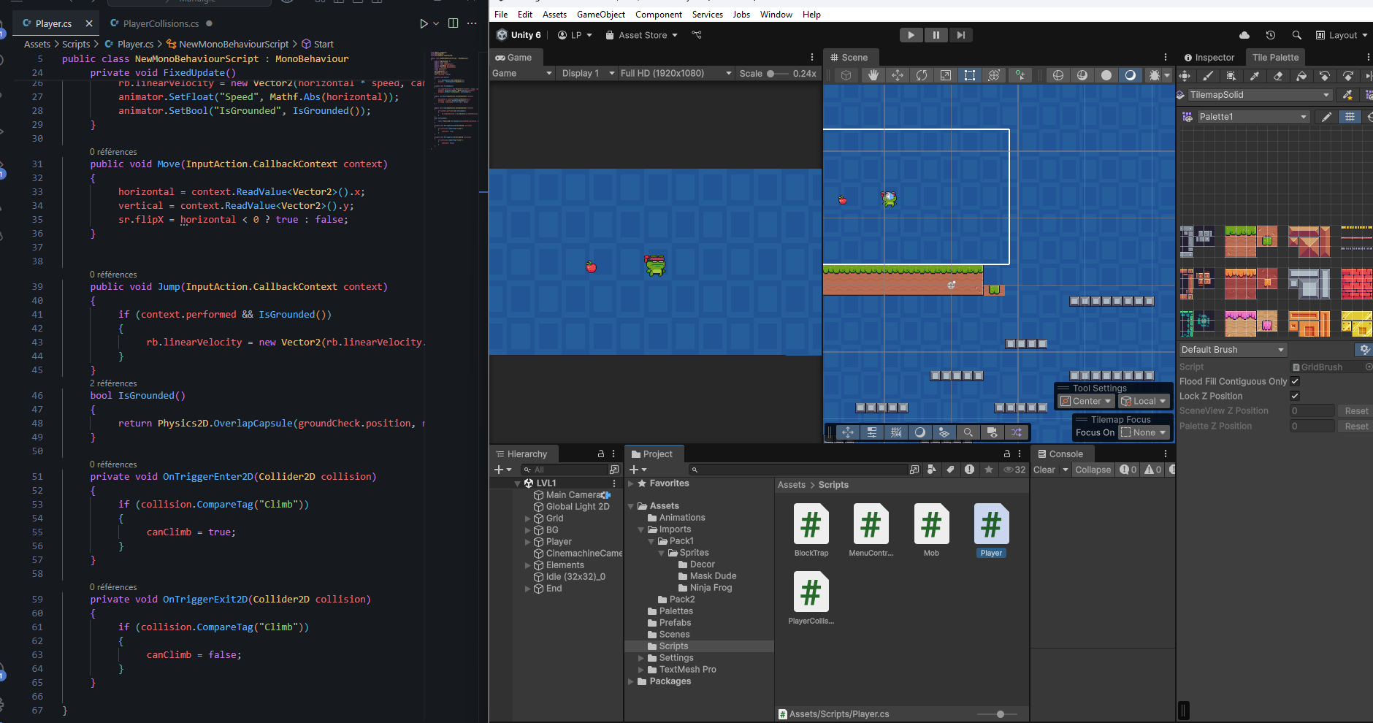Toggle Lock Z Position checkbox

(1295, 396)
